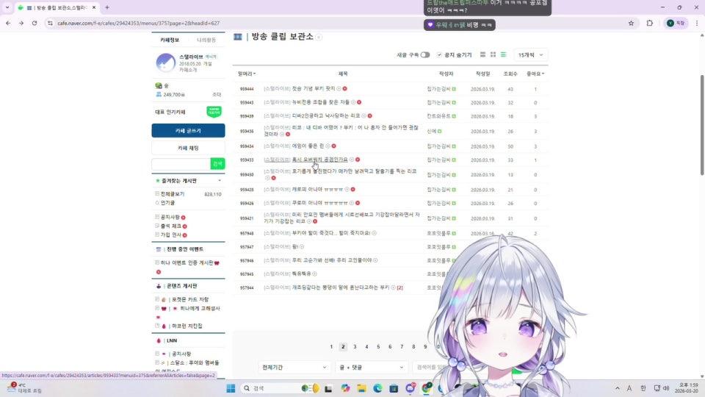Go to page 3 of the board
705x397 pixels.
(355, 346)
